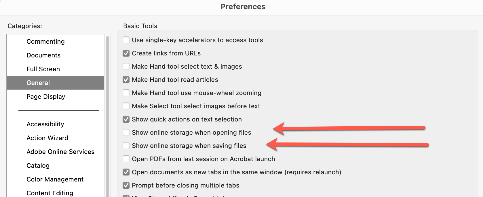Enable mouse-wheel zooming for Hand tool
This screenshot has height=197, width=483.
pos(126,93)
